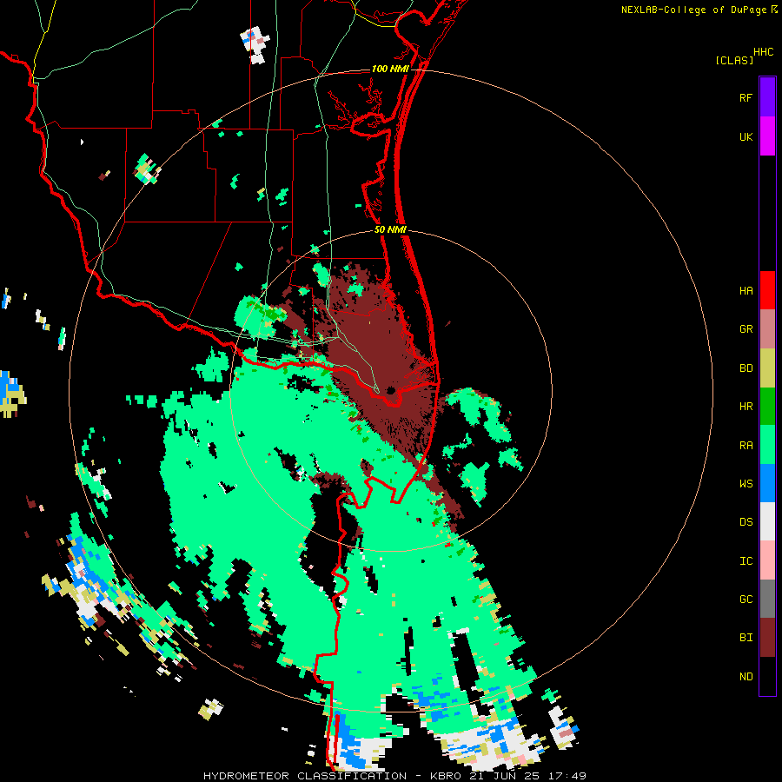Click the HR dark green legend swatch
This screenshot has width=782, height=782.
point(767,407)
